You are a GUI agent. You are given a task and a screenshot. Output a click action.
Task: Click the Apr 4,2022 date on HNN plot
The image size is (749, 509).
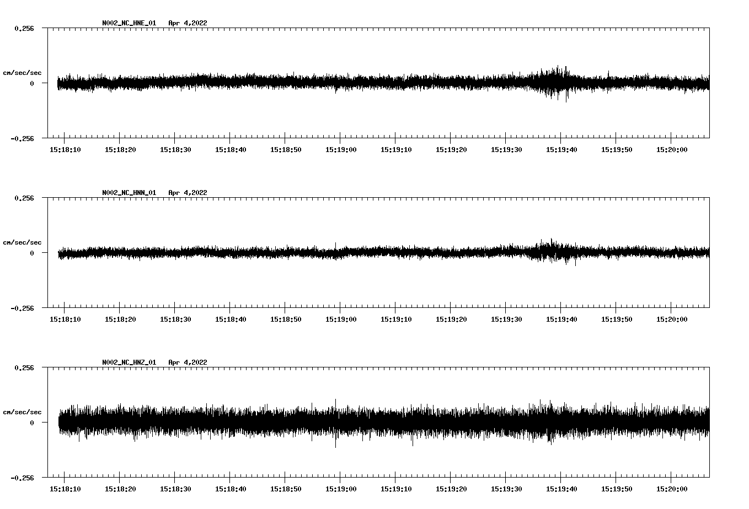[188, 193]
